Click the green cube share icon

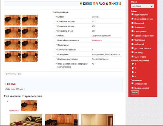coord(81,4)
